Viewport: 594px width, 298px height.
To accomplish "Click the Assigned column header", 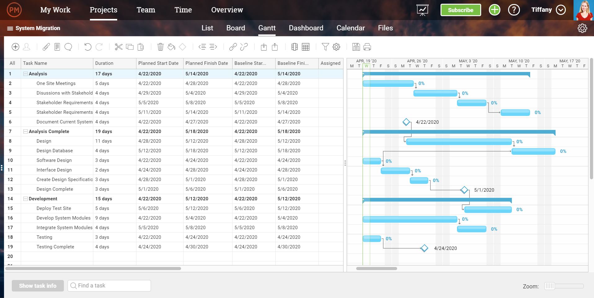I will (x=331, y=63).
